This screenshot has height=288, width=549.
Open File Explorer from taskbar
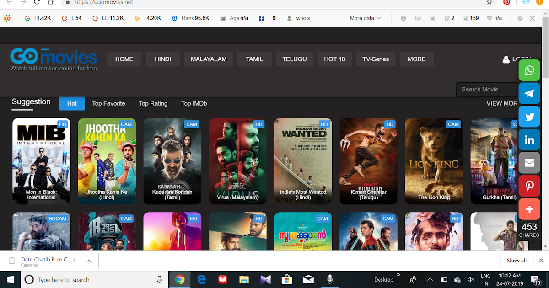point(244,279)
